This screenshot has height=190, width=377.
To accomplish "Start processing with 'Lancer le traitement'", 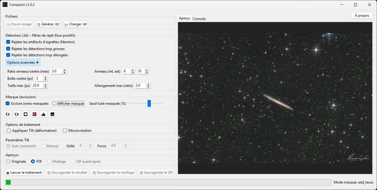I will pyautogui.click(x=24, y=172).
